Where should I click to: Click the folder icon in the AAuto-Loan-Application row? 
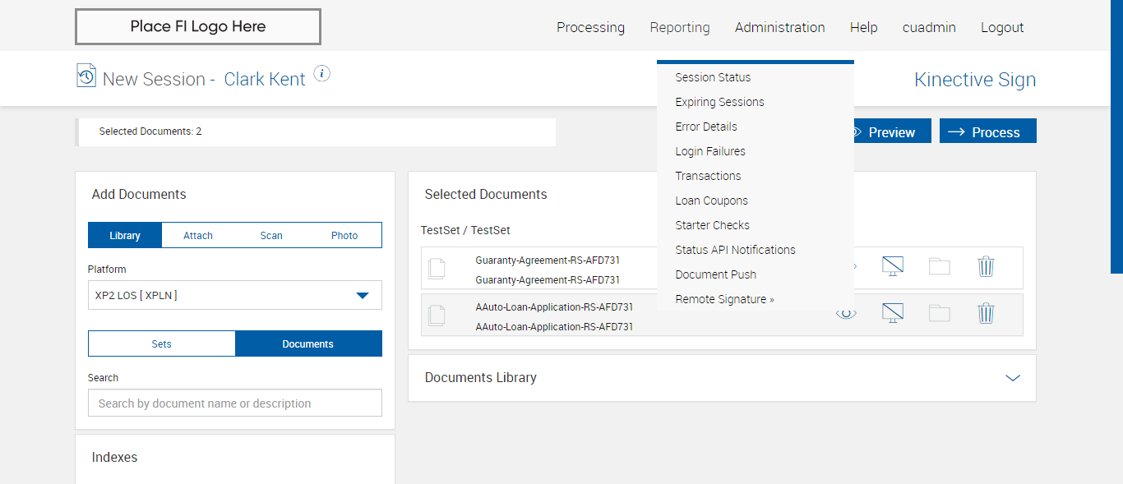click(x=940, y=313)
